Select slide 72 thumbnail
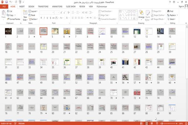The image size is (188, 125). 137,92
